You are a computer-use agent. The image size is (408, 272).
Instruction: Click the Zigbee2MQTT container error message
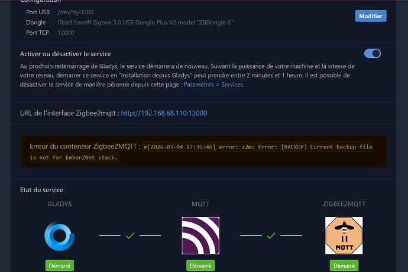pos(201,152)
